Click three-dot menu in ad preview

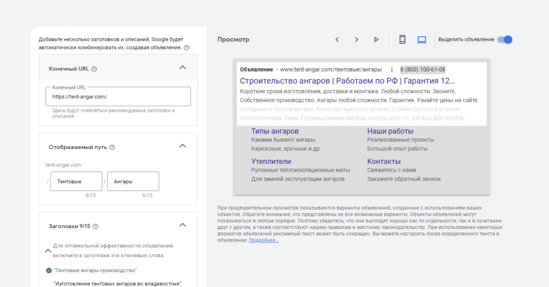(x=392, y=70)
